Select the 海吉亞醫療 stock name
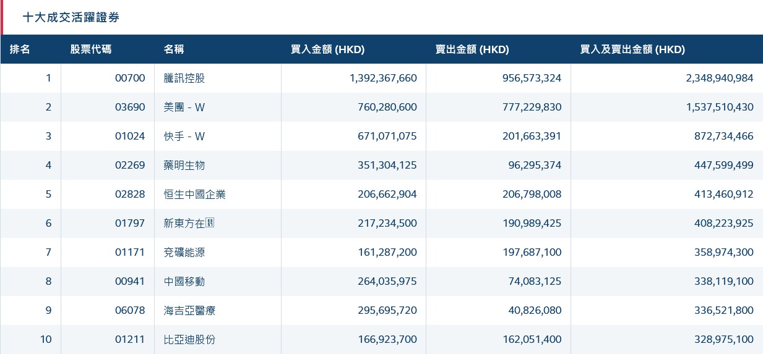 click(189, 311)
